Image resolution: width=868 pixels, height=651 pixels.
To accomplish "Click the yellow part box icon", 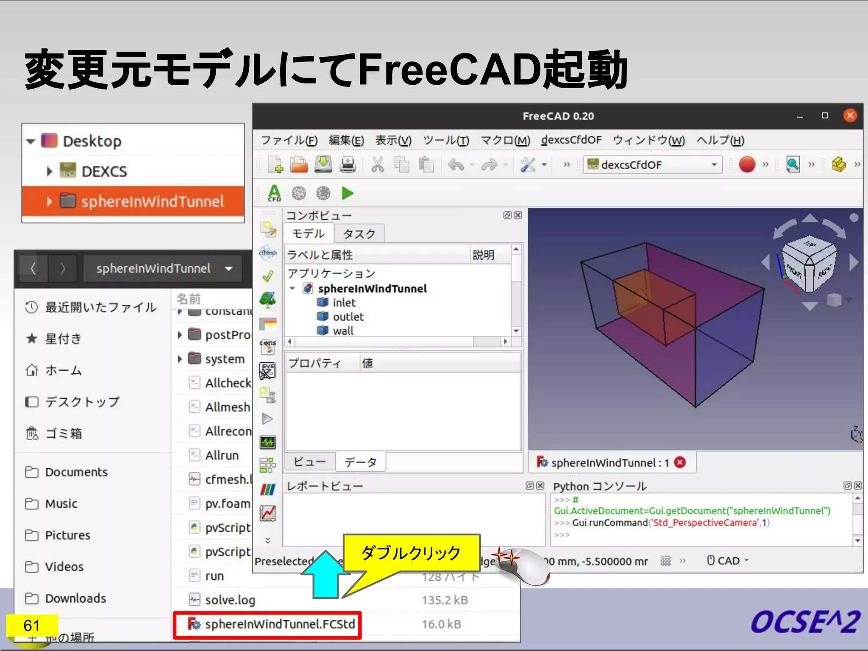I will pos(838,164).
